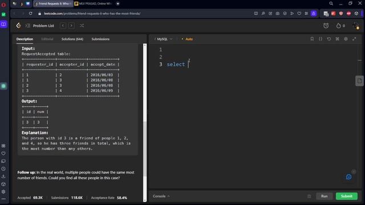Go to the next problem arrow
Image resolution: width=365 pixels, height=205 pixels.
(71, 26)
